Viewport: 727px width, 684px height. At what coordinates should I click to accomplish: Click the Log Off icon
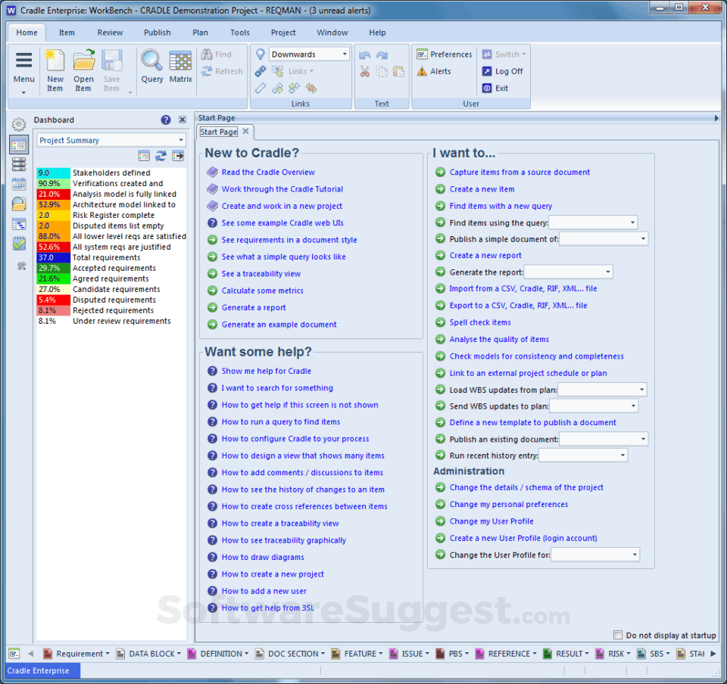[x=488, y=71]
